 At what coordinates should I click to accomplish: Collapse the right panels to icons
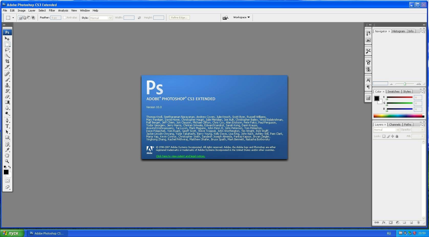[424, 25]
